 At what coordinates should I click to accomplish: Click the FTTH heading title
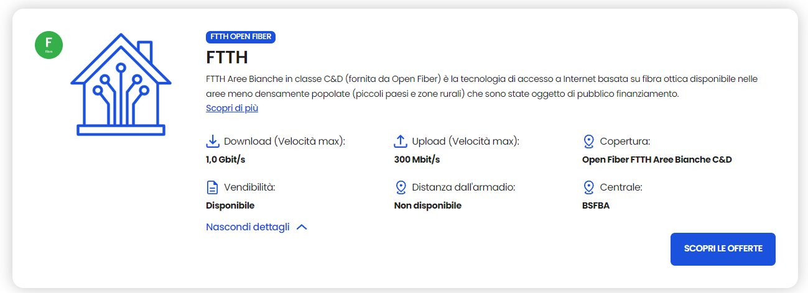[x=227, y=58]
